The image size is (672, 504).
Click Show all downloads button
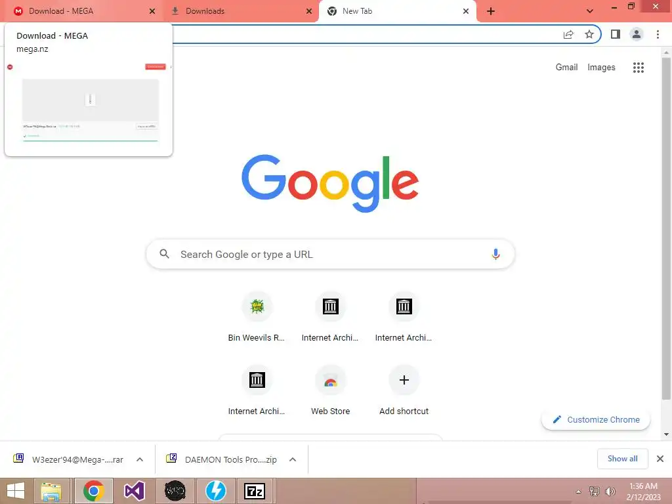point(623,459)
